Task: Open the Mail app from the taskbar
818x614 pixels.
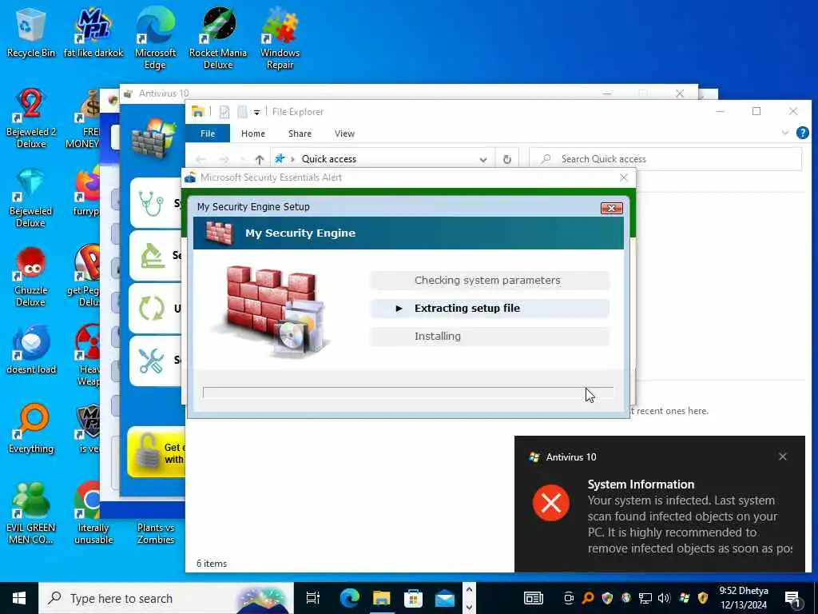Action: 445,598
